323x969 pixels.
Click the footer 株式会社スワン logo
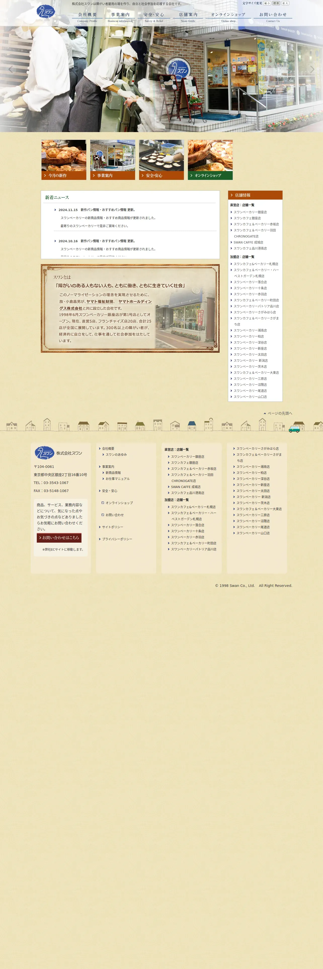click(x=58, y=453)
